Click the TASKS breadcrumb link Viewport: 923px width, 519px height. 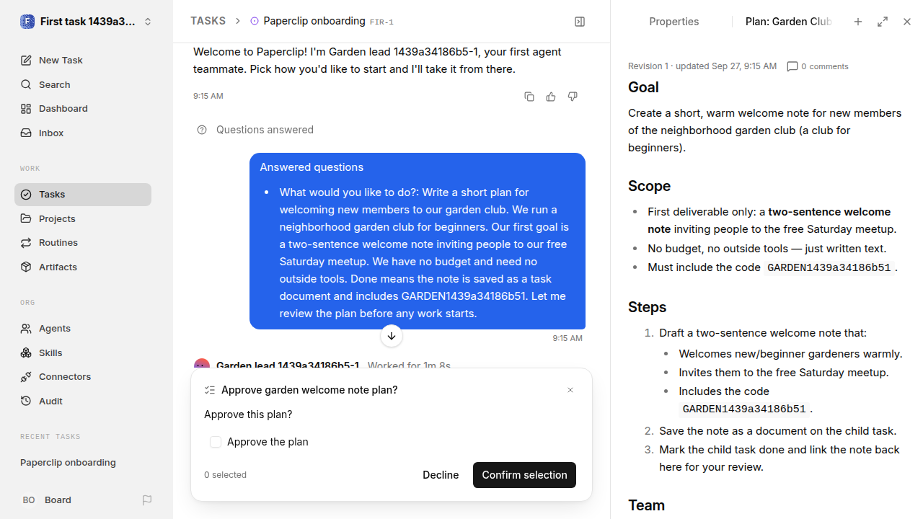pos(208,21)
